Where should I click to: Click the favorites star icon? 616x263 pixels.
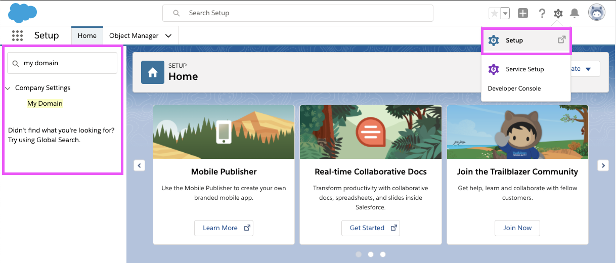coord(494,13)
